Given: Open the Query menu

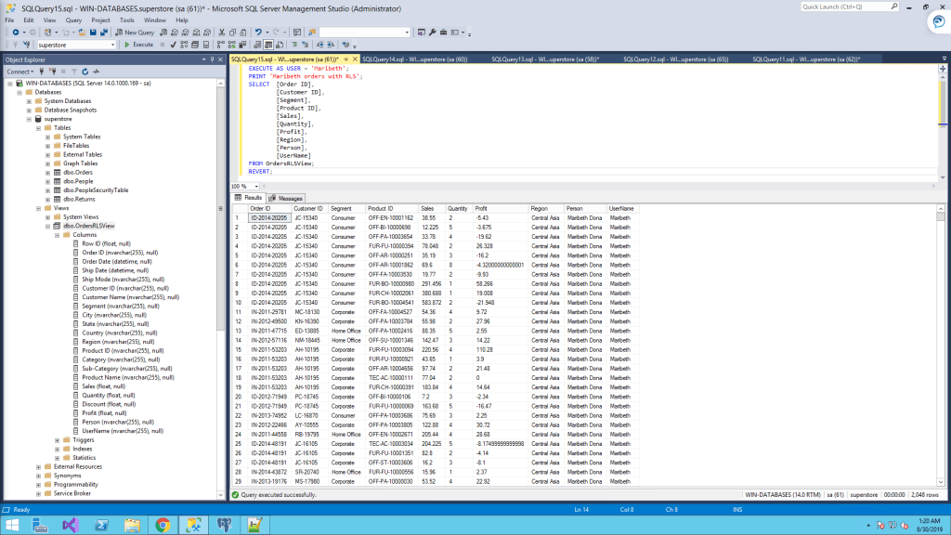Looking at the screenshot, I should click(x=72, y=20).
